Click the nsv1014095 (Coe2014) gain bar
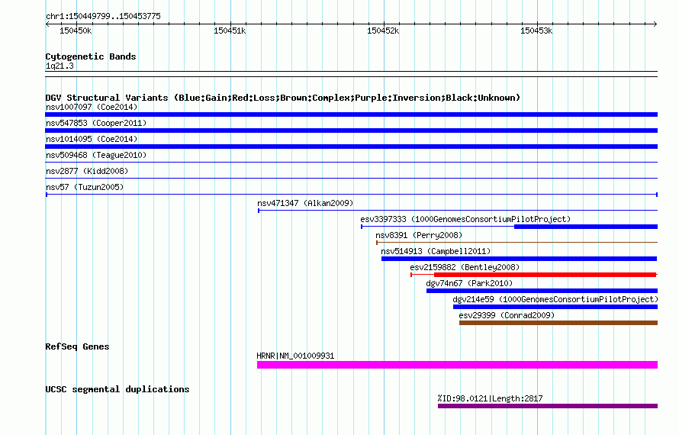The width and height of the screenshot is (679, 435). (x=351, y=147)
